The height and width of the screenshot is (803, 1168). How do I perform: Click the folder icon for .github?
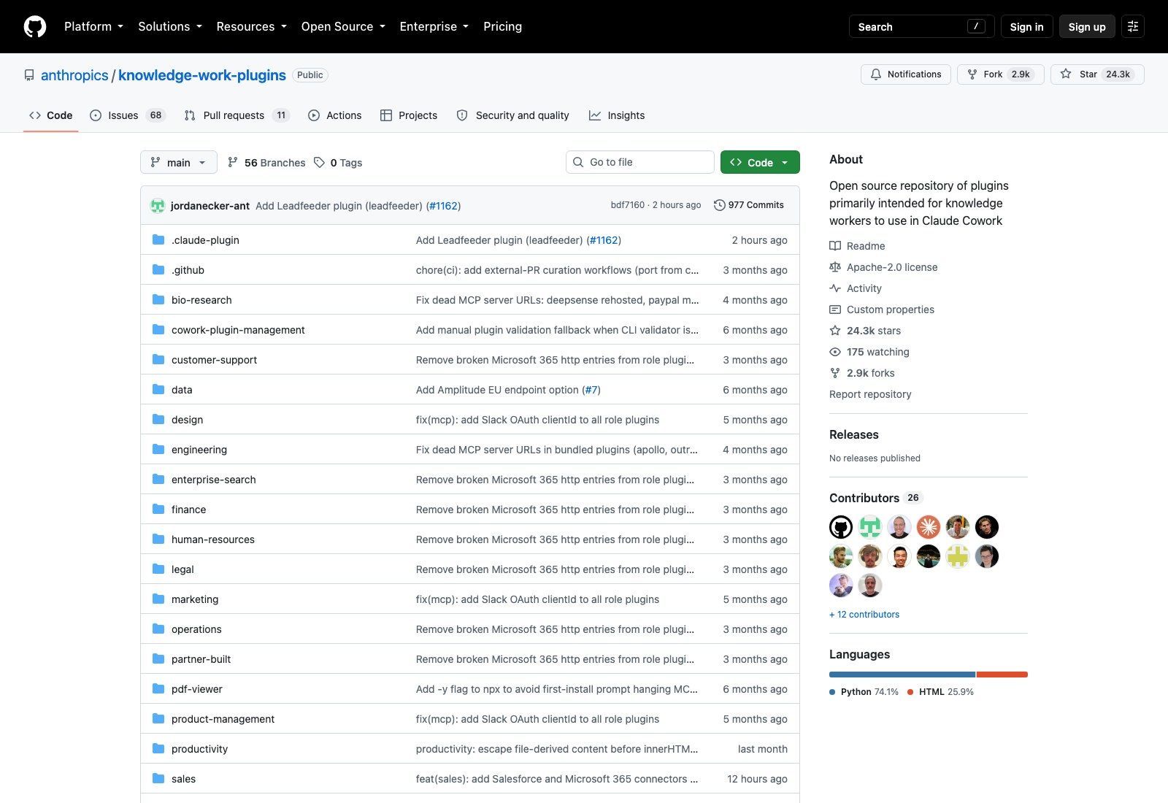tap(158, 269)
